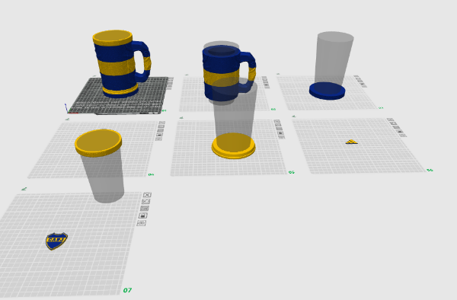Viewport: 457px width, 300px height.
Task: Click the plate name edit icon above plate 05
Action: pyautogui.click(x=181, y=118)
